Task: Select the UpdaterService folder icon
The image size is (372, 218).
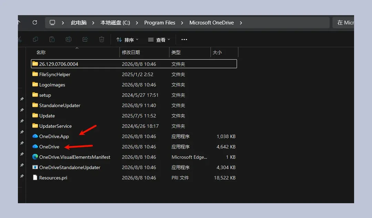Action: point(35,126)
